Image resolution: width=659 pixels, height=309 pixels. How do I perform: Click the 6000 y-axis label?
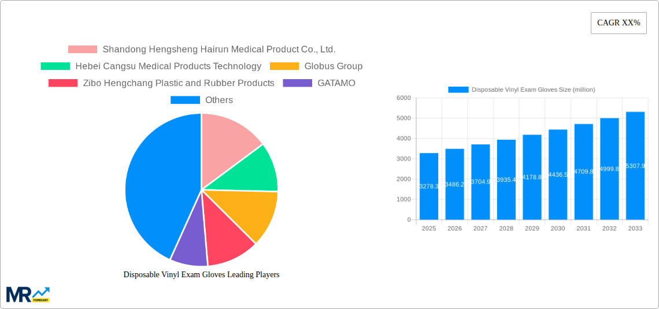(403, 98)
